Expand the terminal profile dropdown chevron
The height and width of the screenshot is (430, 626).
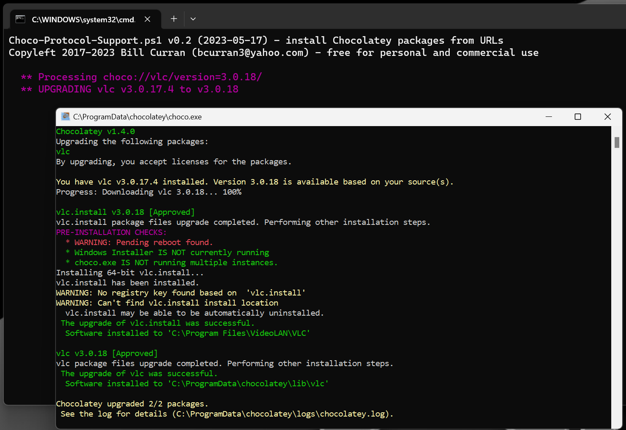pos(193,19)
